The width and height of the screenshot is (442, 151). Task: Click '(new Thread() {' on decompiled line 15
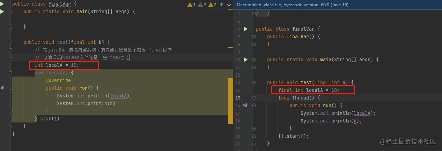(x=299, y=98)
